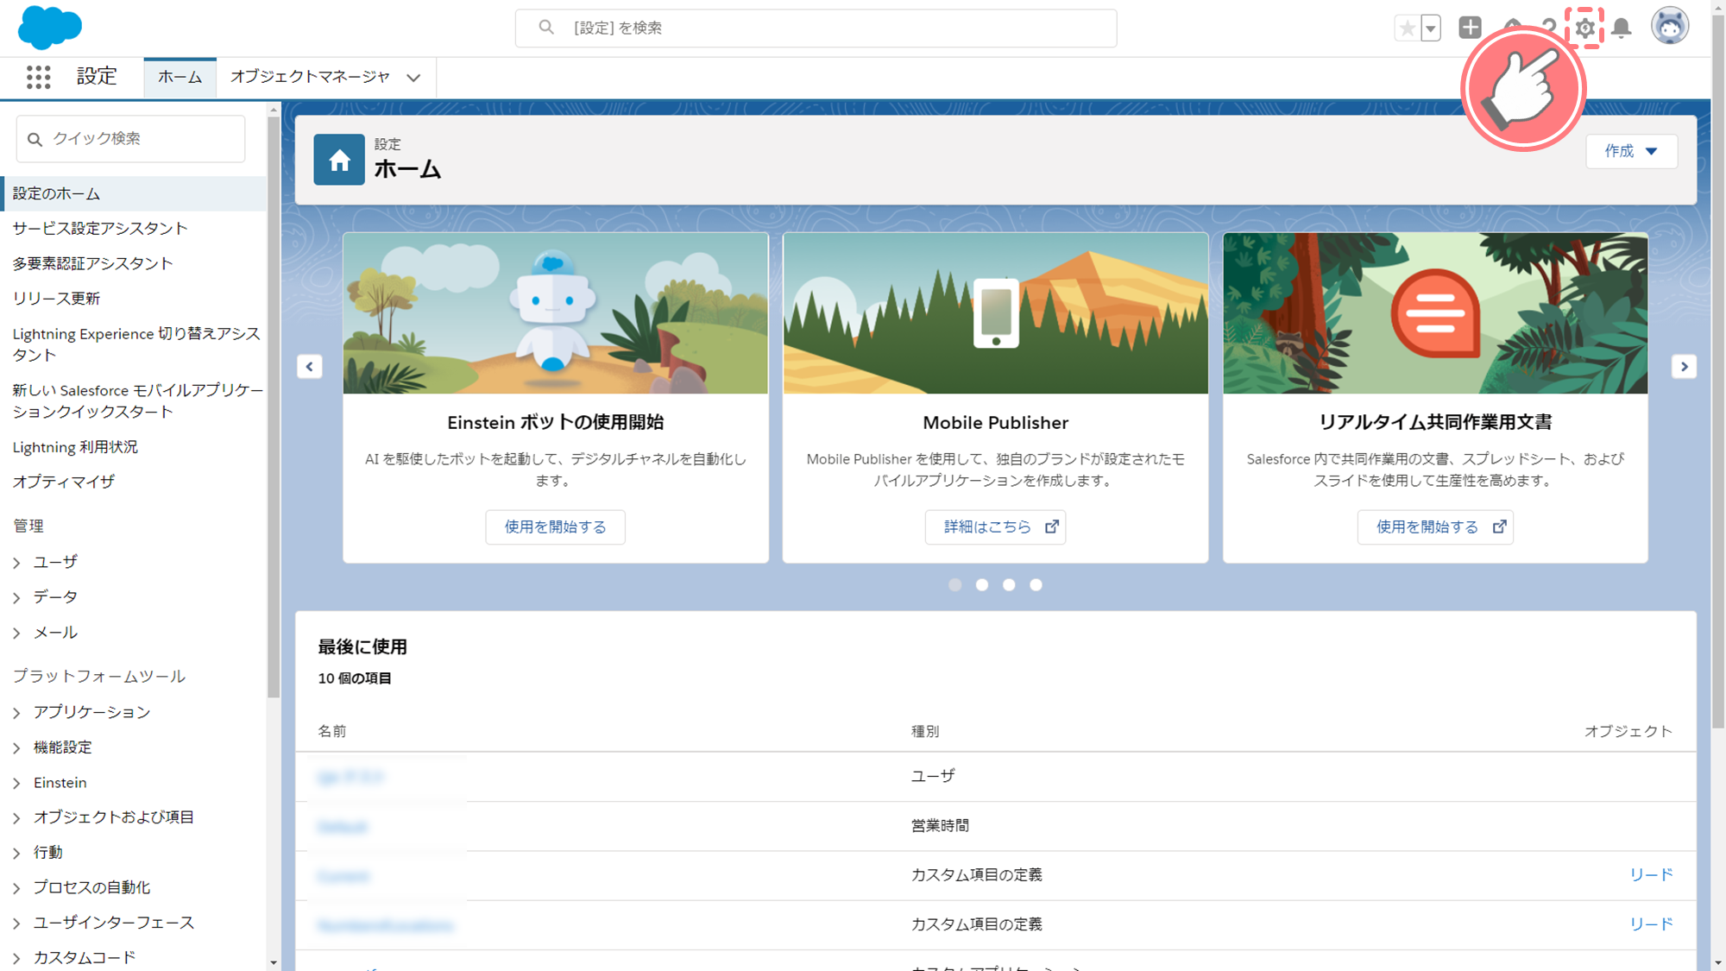Click 使用を開始する on collaboration document card
Image resolution: width=1726 pixels, height=971 pixels.
tap(1435, 526)
